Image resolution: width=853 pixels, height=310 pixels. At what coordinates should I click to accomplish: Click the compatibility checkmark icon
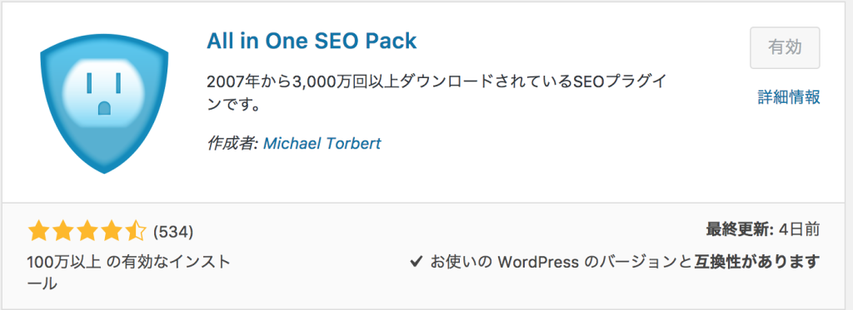tap(417, 263)
